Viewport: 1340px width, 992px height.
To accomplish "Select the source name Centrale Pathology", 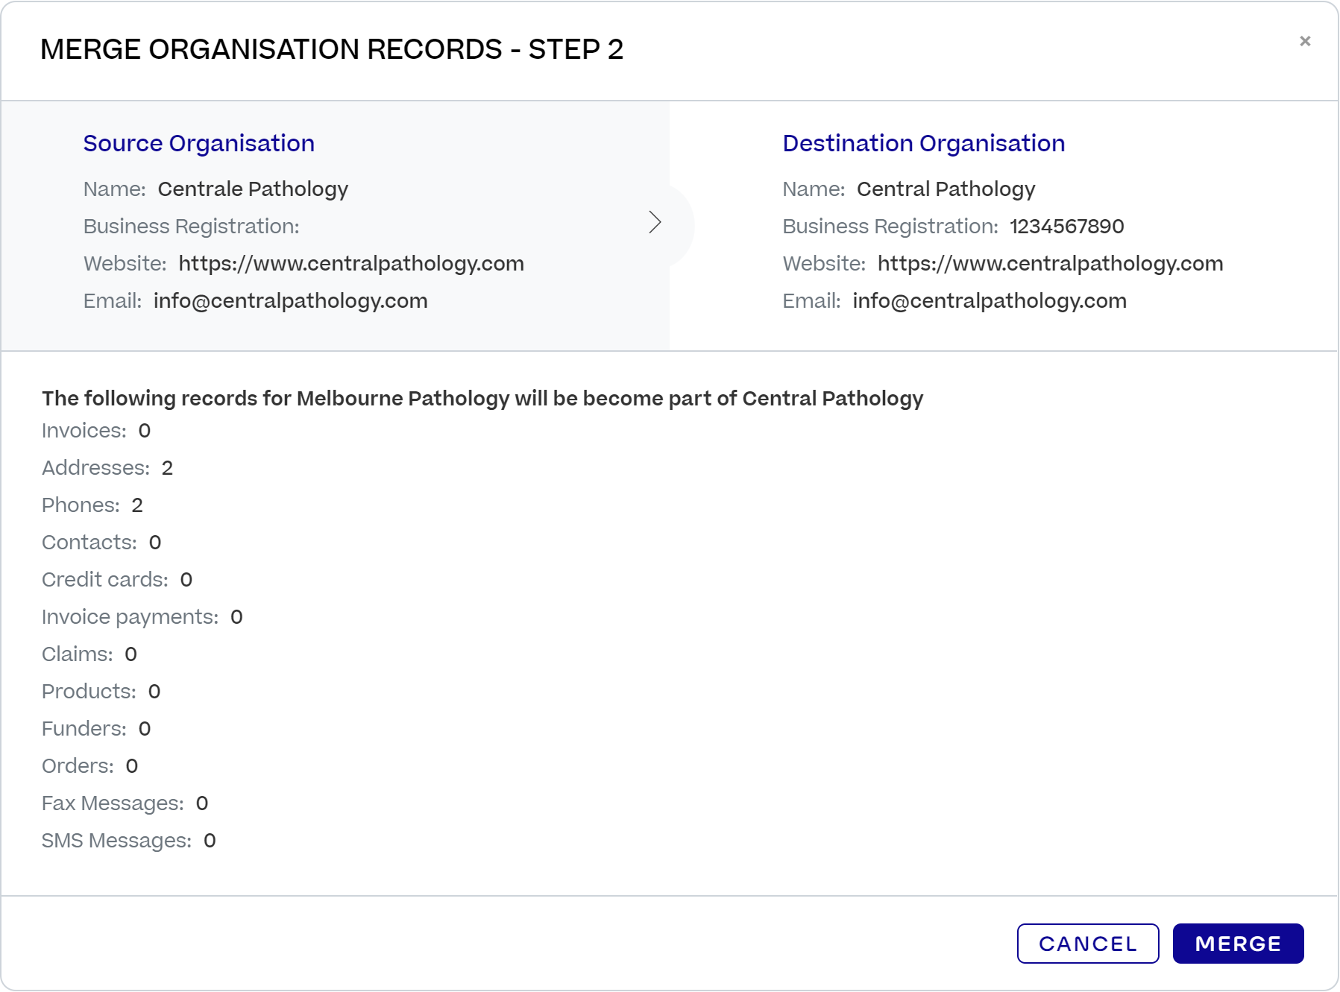I will tap(251, 189).
